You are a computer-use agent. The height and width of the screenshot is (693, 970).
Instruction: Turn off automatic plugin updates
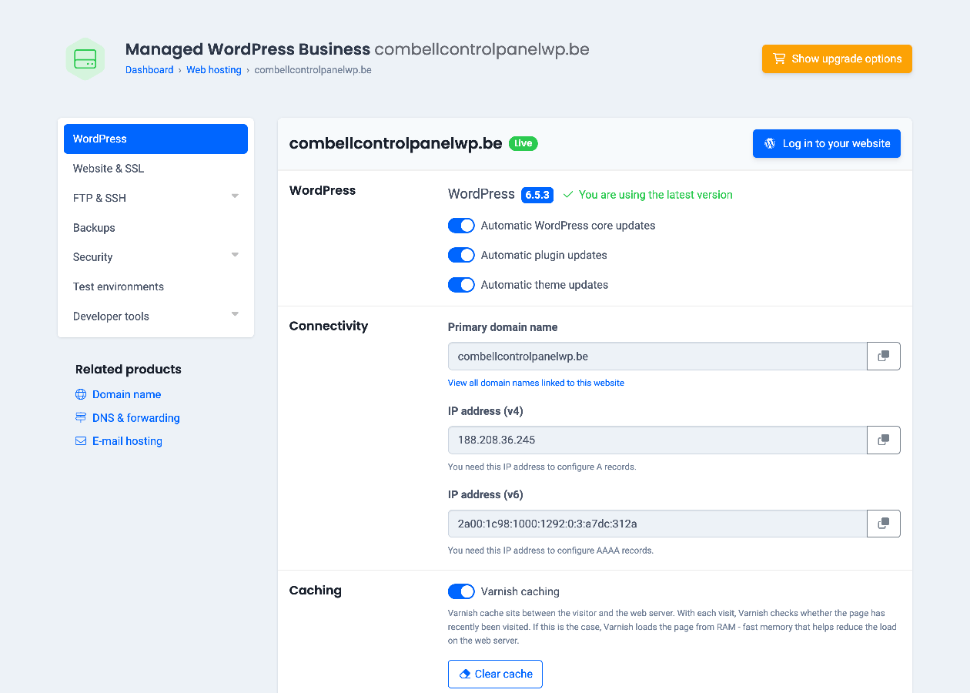coord(461,255)
